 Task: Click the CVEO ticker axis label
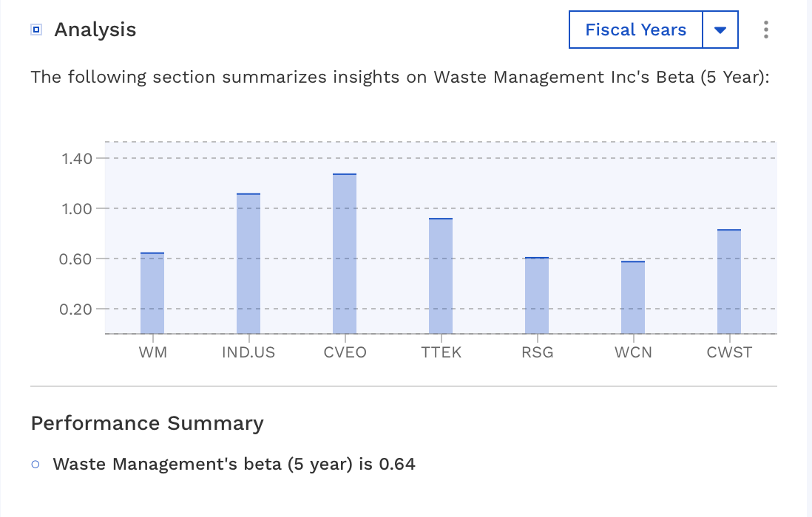(345, 352)
